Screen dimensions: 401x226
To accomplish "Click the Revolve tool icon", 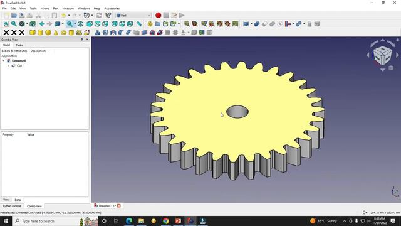I will (x=105, y=33).
